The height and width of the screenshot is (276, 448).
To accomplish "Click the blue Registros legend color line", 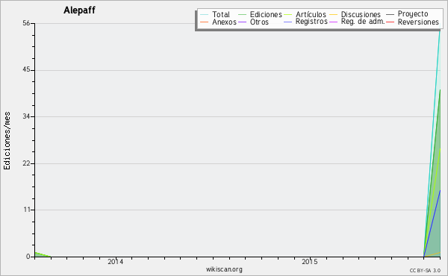I will (288, 22).
